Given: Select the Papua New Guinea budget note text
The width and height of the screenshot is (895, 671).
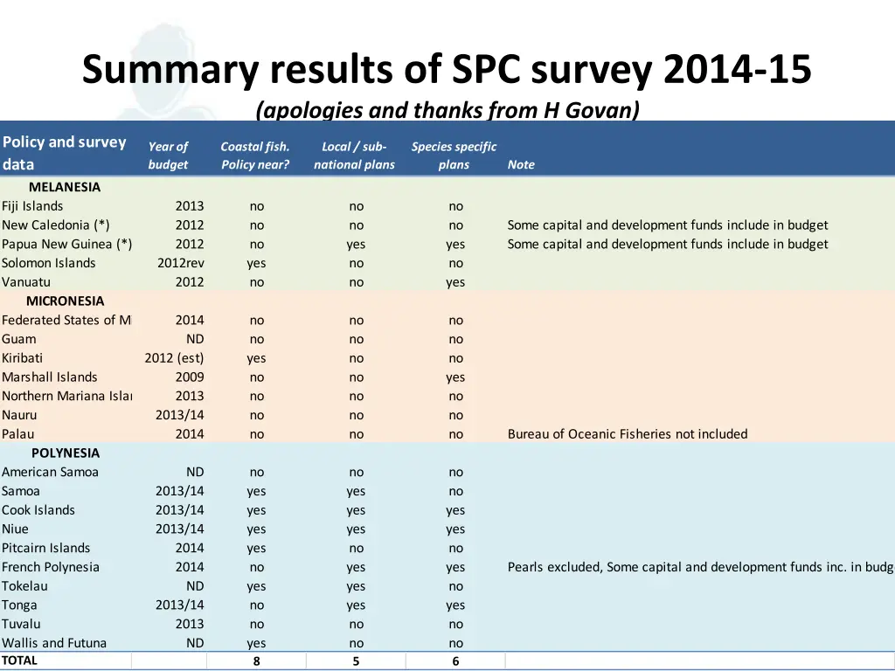Looking at the screenshot, I should (x=669, y=244).
